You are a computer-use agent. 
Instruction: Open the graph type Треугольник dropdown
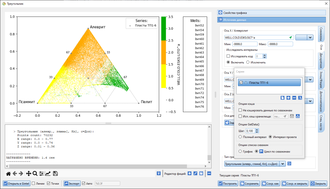coord(283,164)
